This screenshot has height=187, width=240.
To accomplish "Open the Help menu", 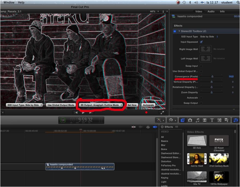I will click(x=21, y=2).
